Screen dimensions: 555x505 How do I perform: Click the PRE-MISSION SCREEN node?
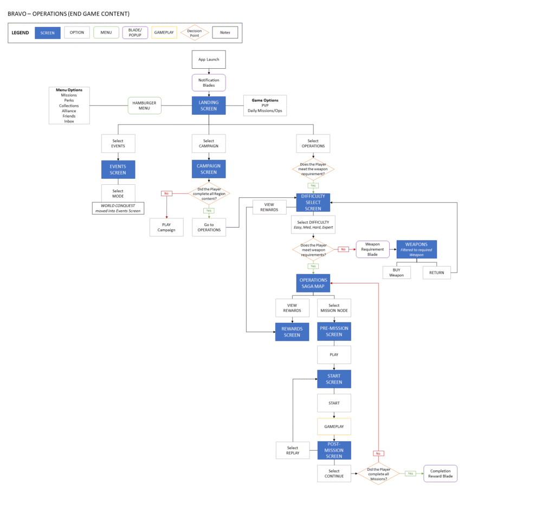(x=334, y=331)
